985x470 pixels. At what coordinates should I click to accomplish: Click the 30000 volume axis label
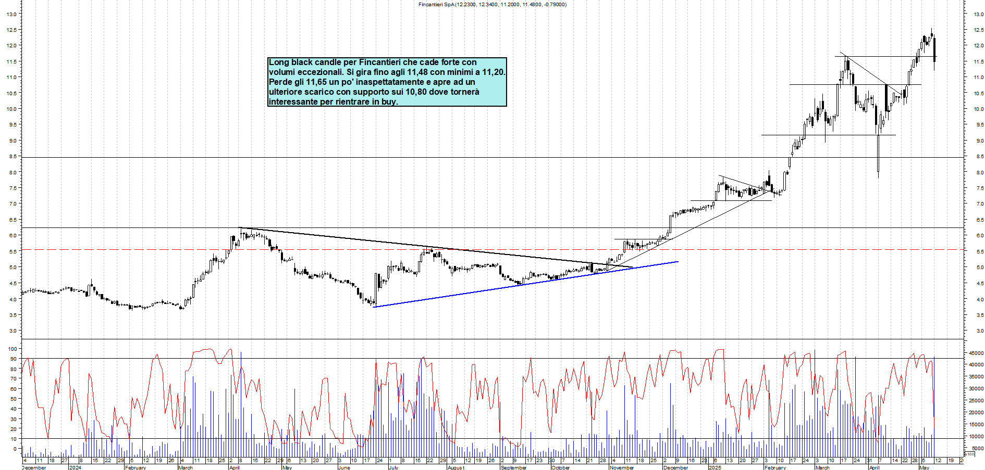pyautogui.click(x=976, y=389)
